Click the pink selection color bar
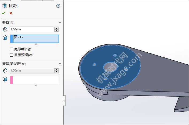Viewport: 189px width, 125px height. [x=11, y=80]
